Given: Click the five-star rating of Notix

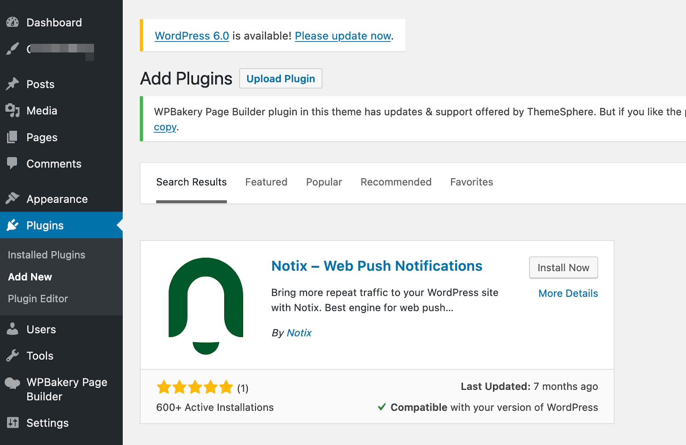Looking at the screenshot, I should 195,388.
